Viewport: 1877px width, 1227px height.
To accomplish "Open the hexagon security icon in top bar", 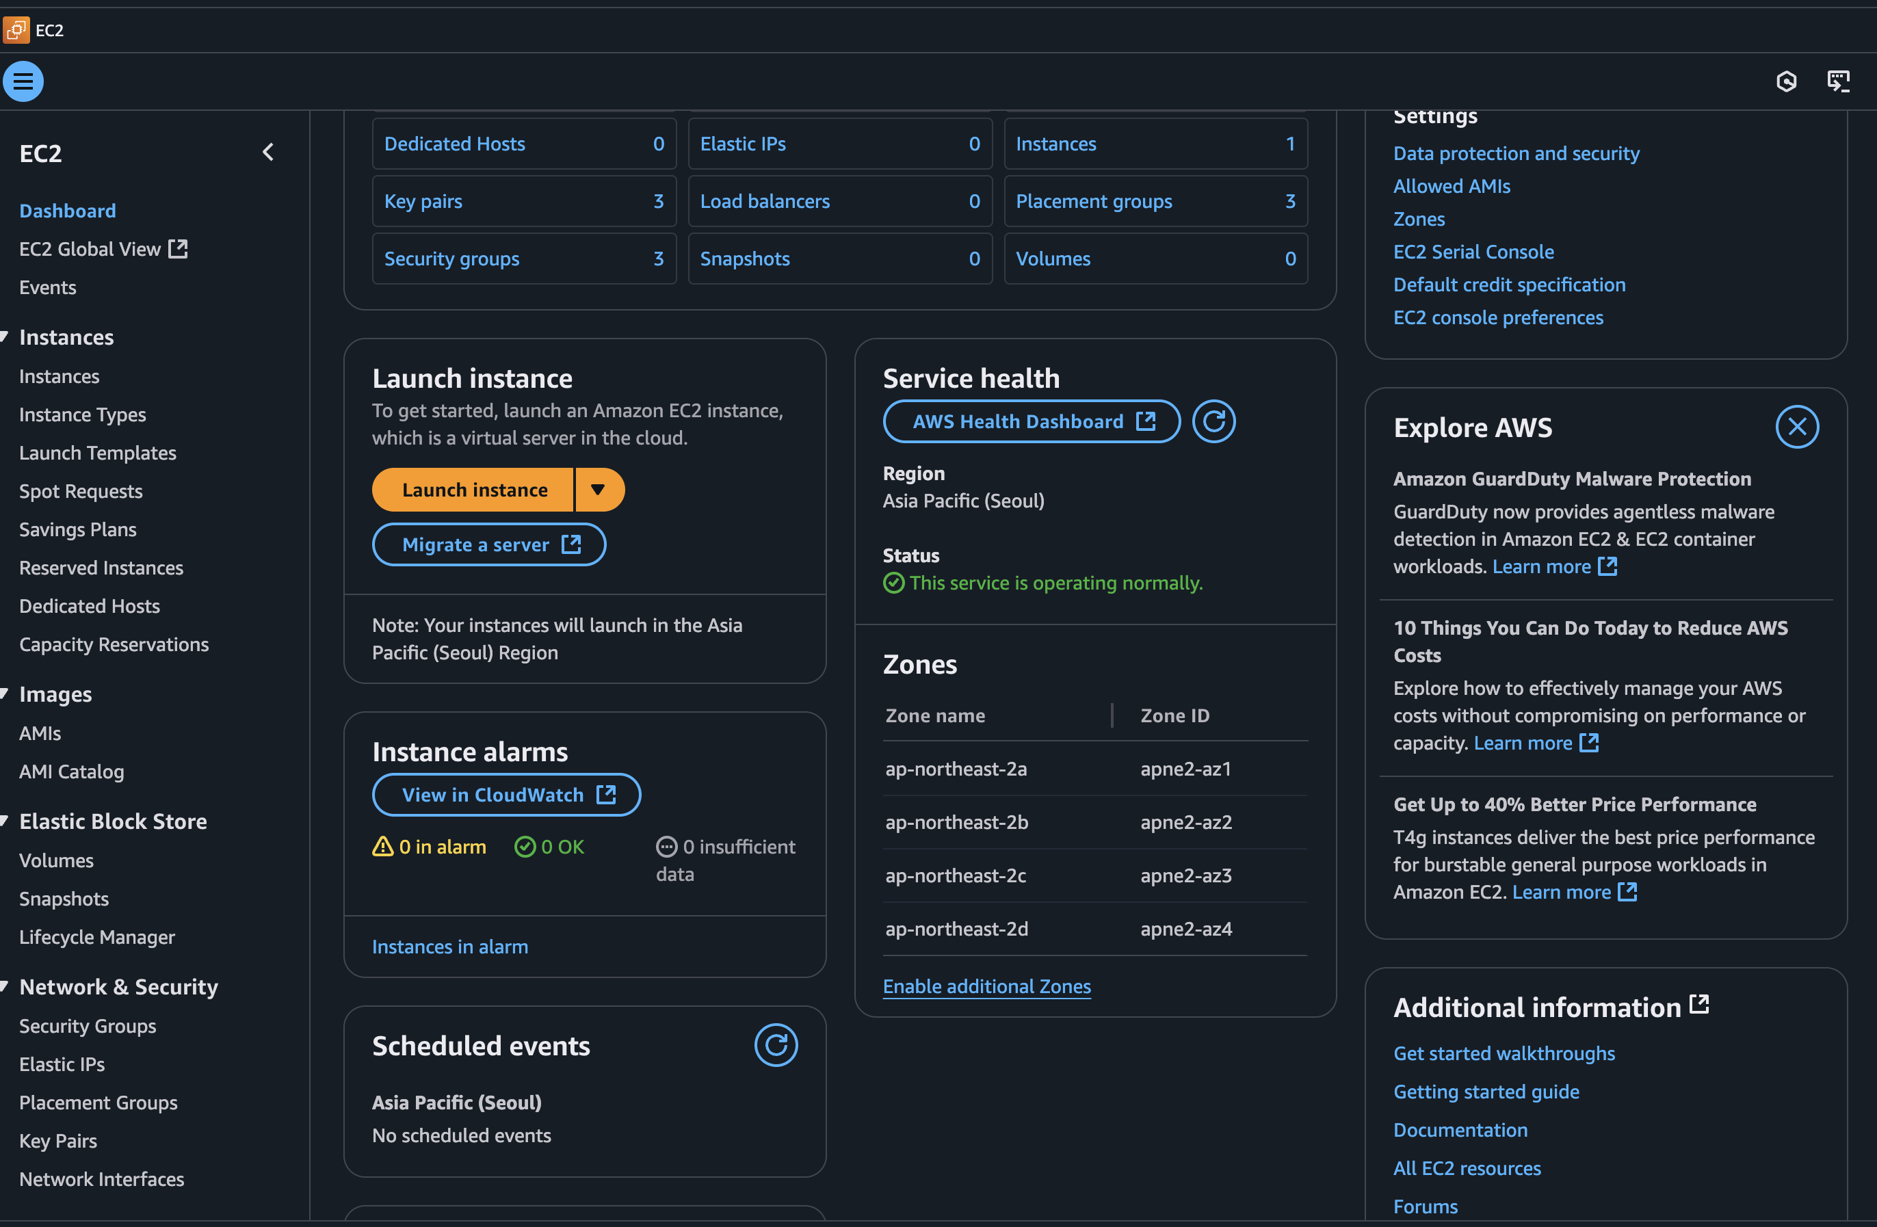I will [x=1786, y=81].
